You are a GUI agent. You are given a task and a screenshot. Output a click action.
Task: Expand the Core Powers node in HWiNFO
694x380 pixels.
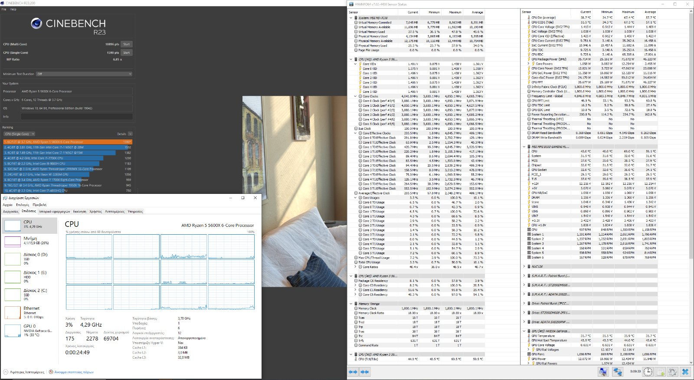(528, 64)
